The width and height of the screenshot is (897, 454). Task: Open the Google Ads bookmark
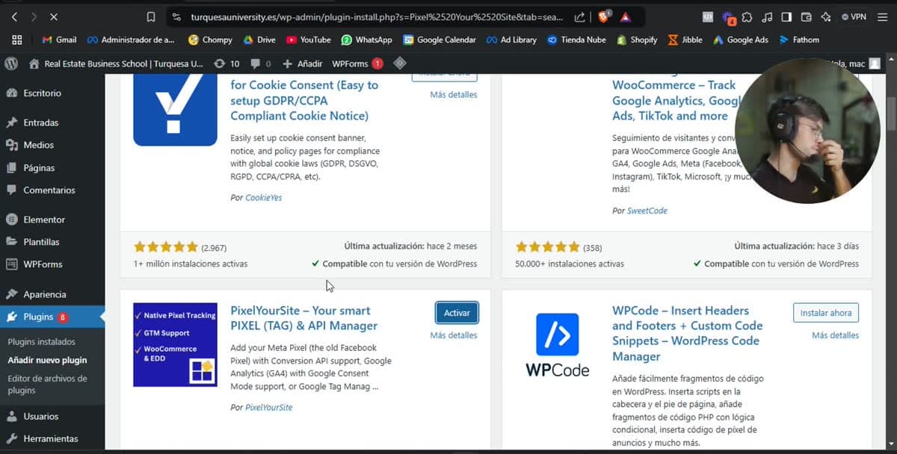click(740, 40)
